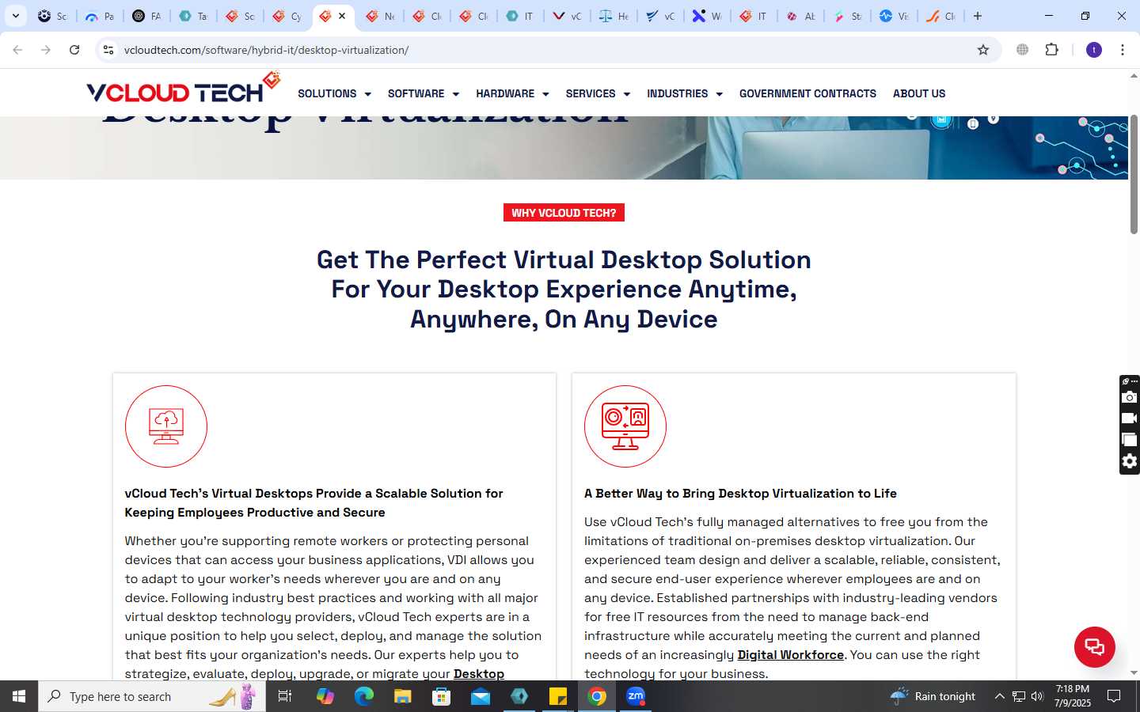Click the globe icon next to bookmark star
The width and height of the screenshot is (1140, 712).
[x=1023, y=50]
